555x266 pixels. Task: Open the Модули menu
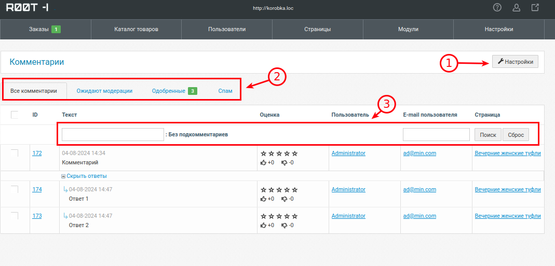[x=408, y=30]
